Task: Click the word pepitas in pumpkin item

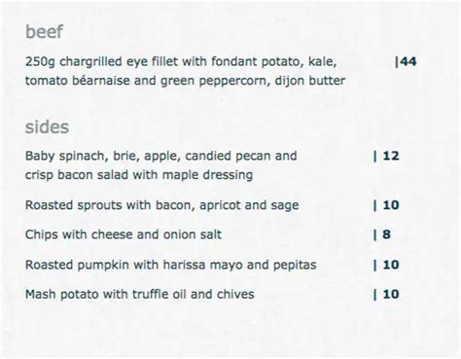Action: pyautogui.click(x=295, y=266)
